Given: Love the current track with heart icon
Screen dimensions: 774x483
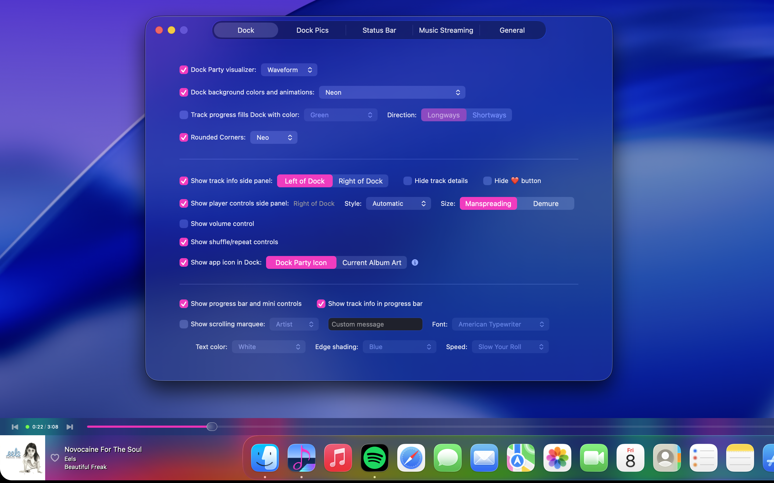Looking at the screenshot, I should coord(55,458).
